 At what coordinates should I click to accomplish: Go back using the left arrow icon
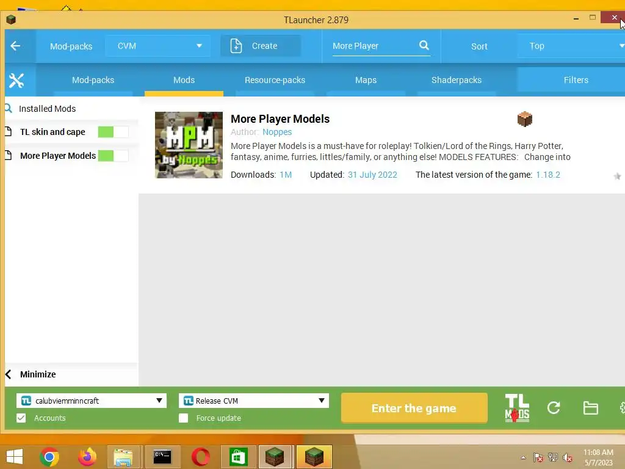pyautogui.click(x=15, y=46)
